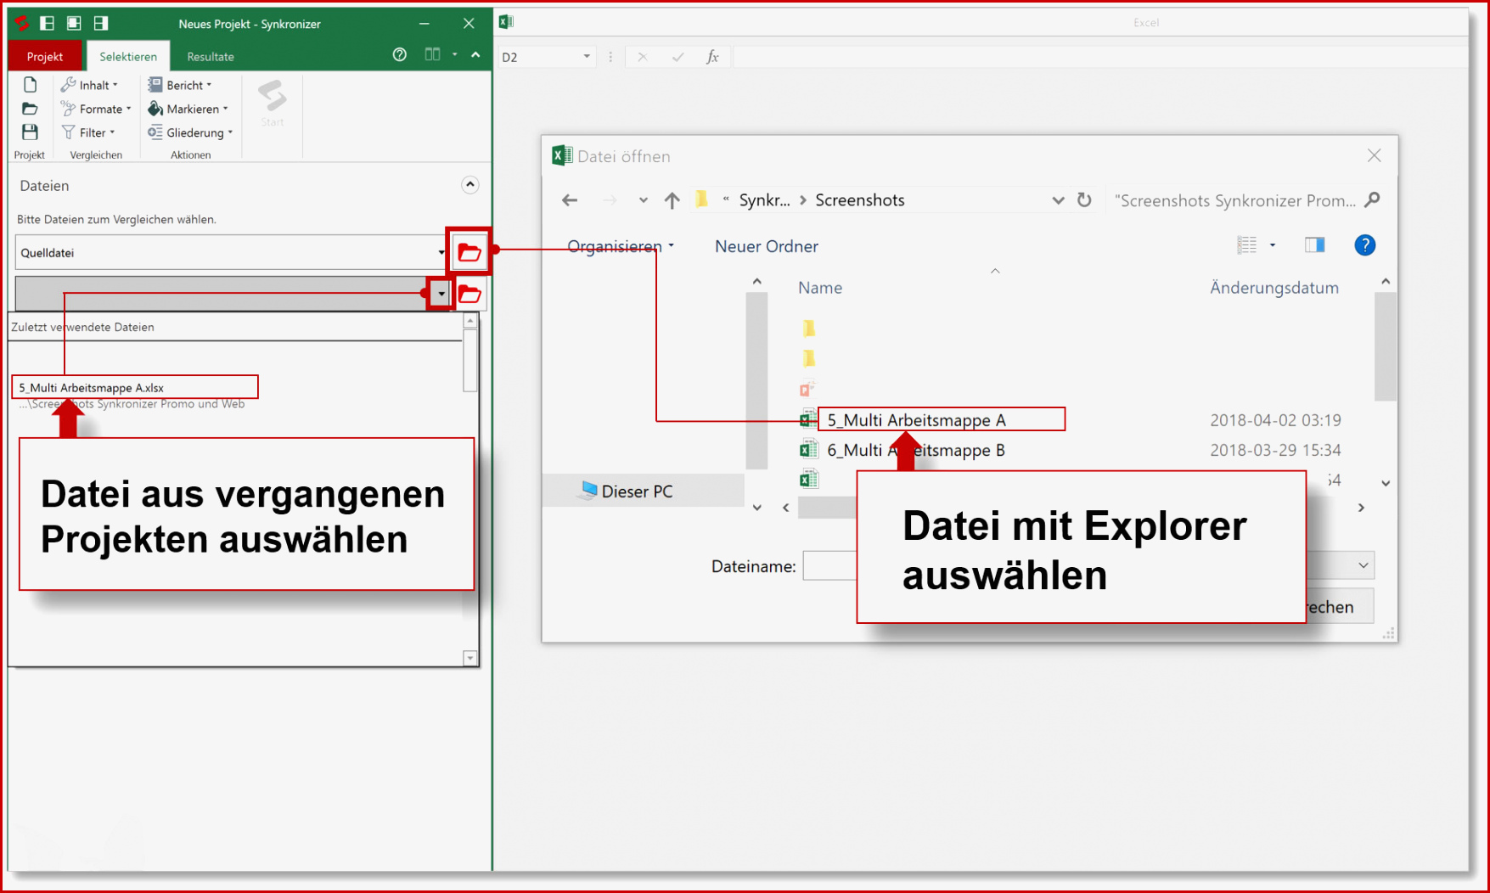
Task: Click the file type dropdown arrow in dialog
Action: [1363, 565]
